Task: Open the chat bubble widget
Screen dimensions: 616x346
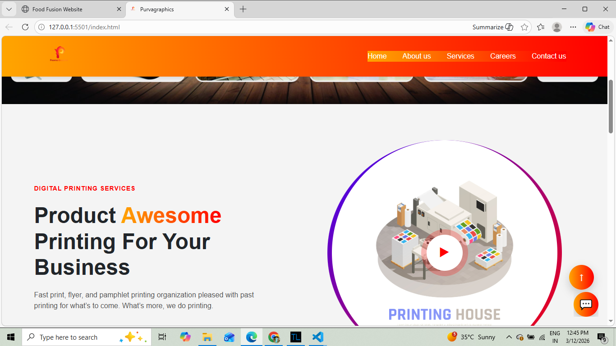Action: click(586, 305)
